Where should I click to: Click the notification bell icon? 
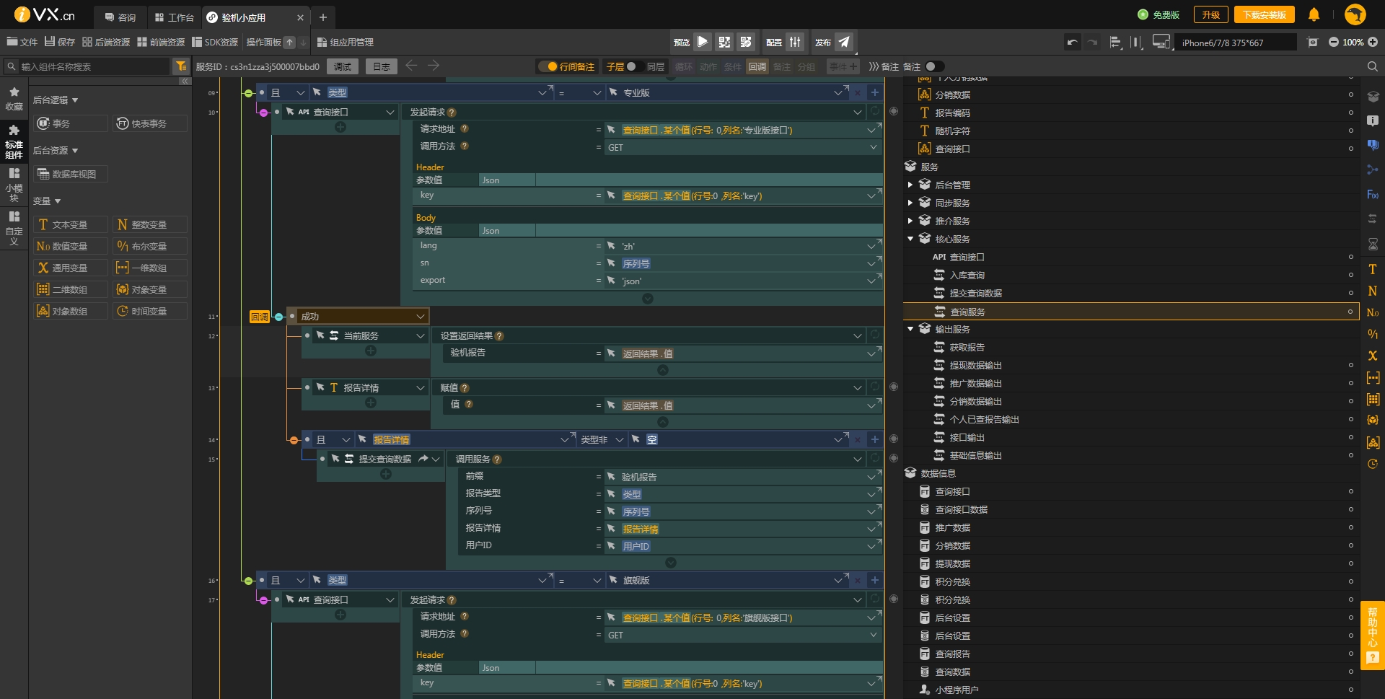coord(1314,14)
